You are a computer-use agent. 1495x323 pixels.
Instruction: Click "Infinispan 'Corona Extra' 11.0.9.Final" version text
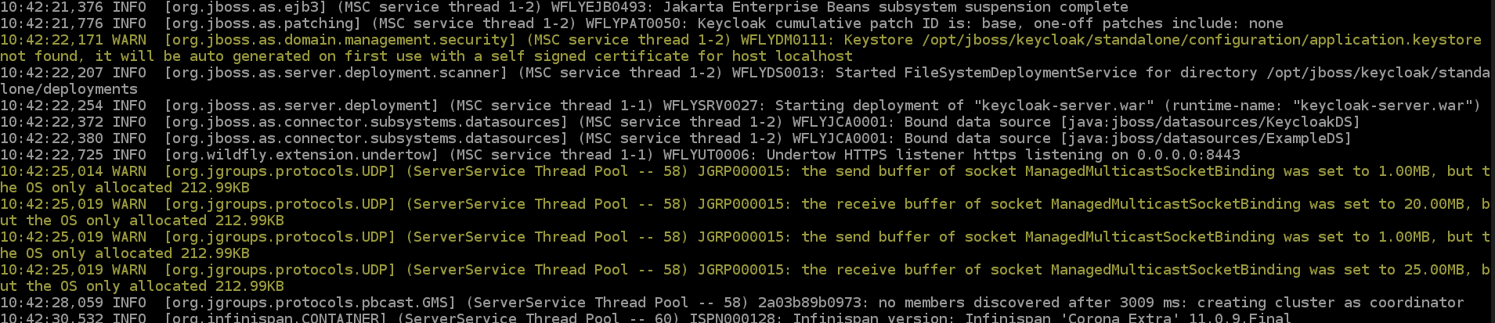tap(1128, 318)
